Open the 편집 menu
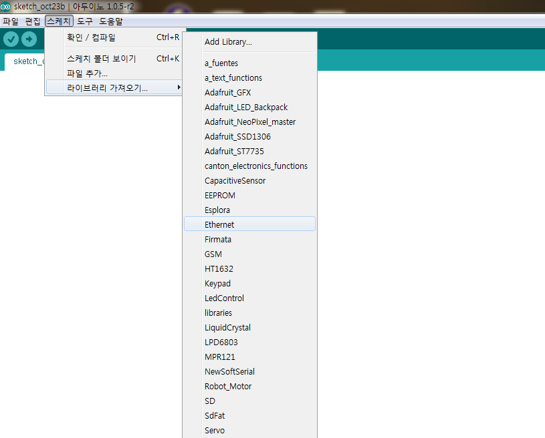The height and width of the screenshot is (438, 545). coord(33,21)
